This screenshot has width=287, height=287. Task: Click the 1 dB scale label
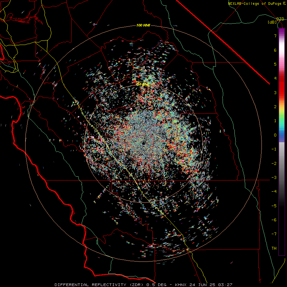click(x=275, y=121)
